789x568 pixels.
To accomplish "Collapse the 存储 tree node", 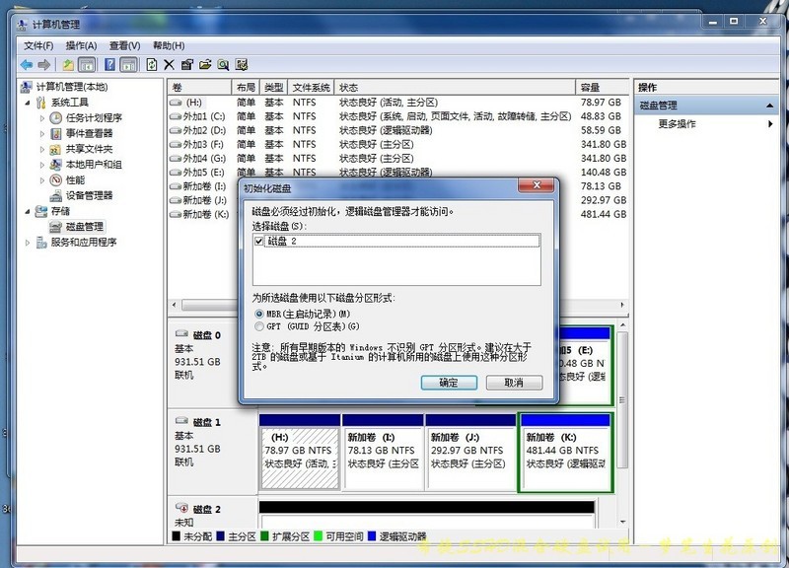I will point(30,210).
